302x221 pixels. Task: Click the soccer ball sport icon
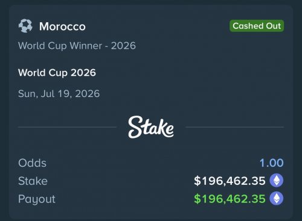pos(25,26)
